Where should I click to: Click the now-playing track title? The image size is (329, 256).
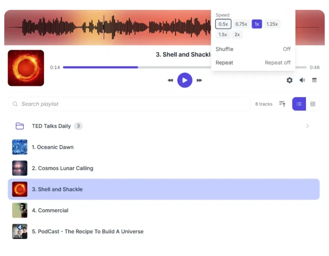[183, 55]
